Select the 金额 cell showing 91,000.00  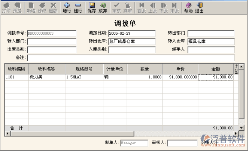[x=216, y=77]
